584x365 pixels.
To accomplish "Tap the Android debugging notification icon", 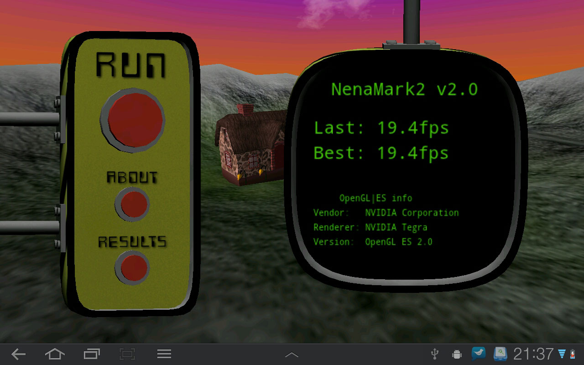I will 456,354.
